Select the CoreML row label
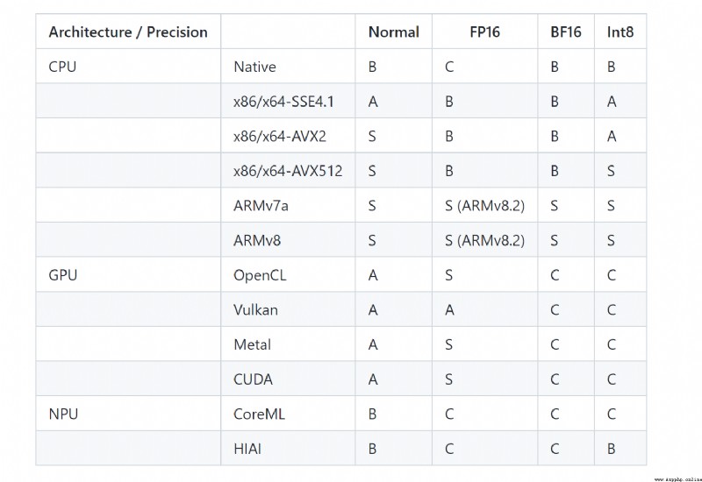 point(259,414)
